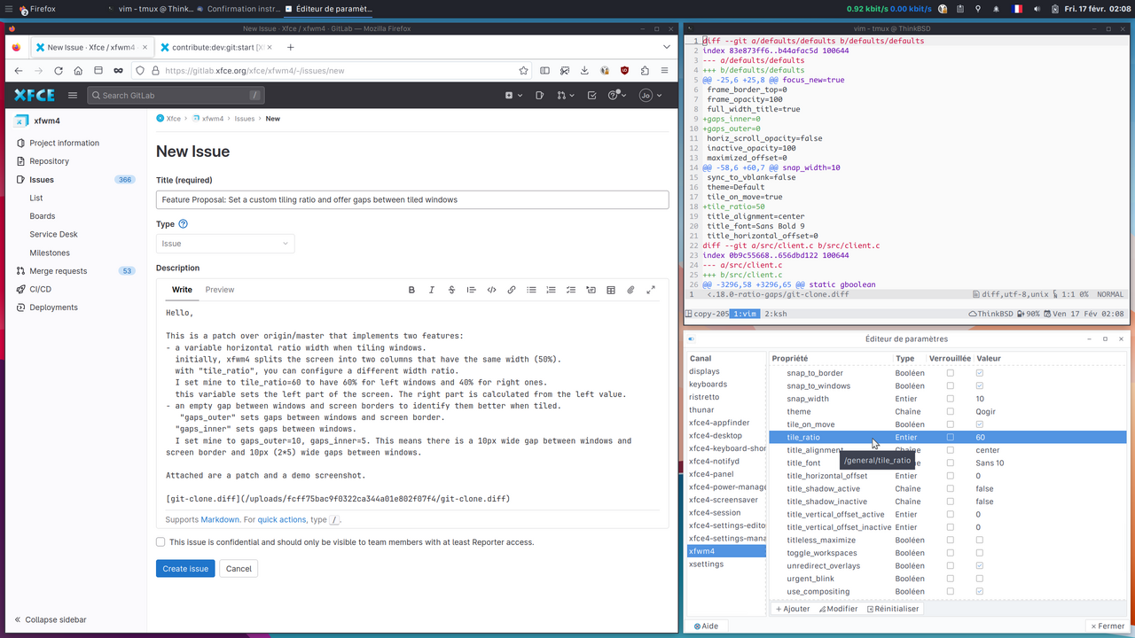Screen dimensions: 1135x638
Task: Click Fermer in settings editor
Action: click(x=1107, y=626)
